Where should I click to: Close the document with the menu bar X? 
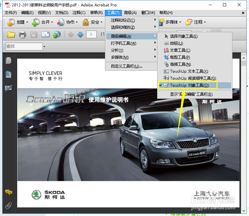tap(243, 13)
